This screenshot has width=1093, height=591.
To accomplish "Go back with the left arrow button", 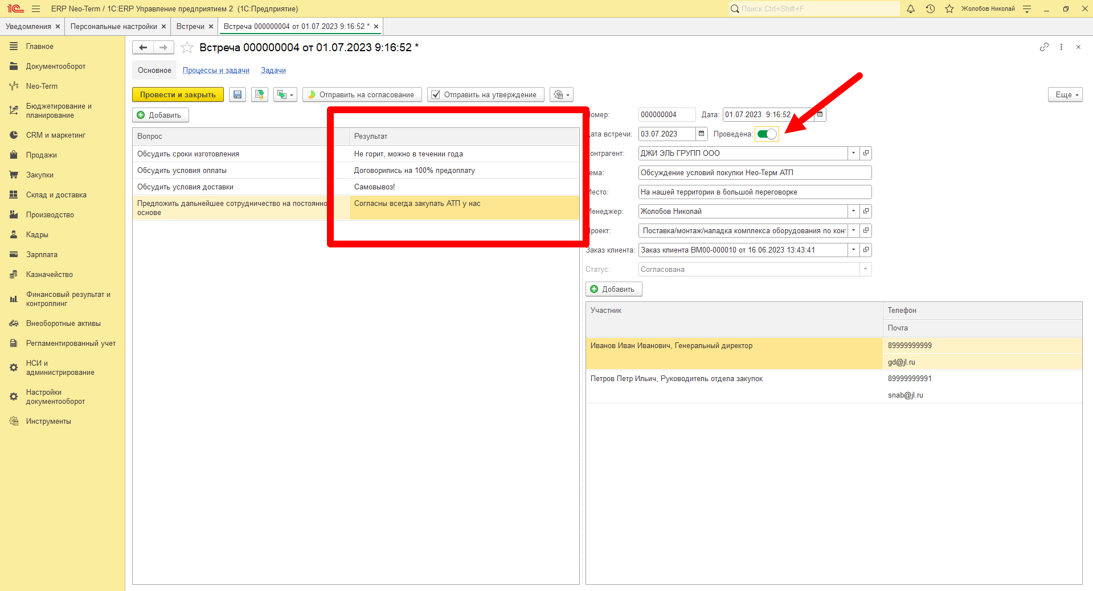I will [143, 48].
